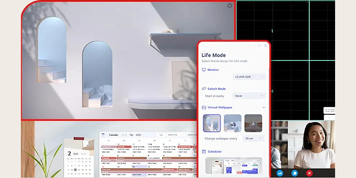This screenshot has width=356, height=178.
Task: Select the second wallpaper thumbnail
Action: [232, 123]
